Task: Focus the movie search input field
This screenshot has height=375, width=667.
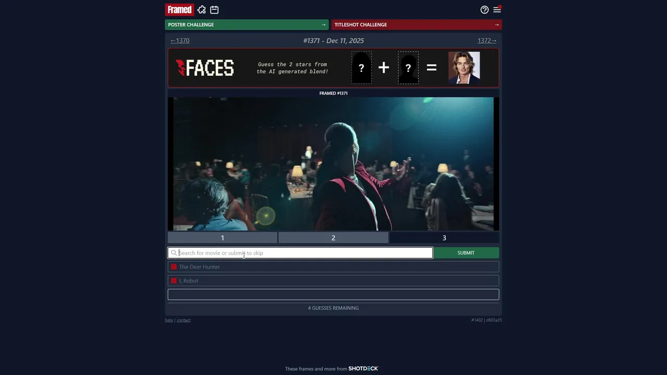Action: 300,253
